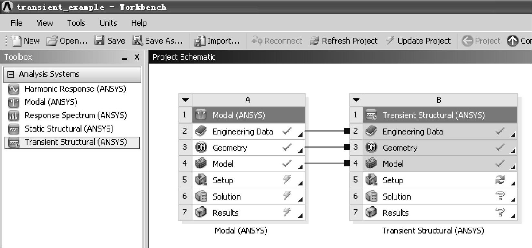Open Setup cell menu arrow in system A

(301, 183)
